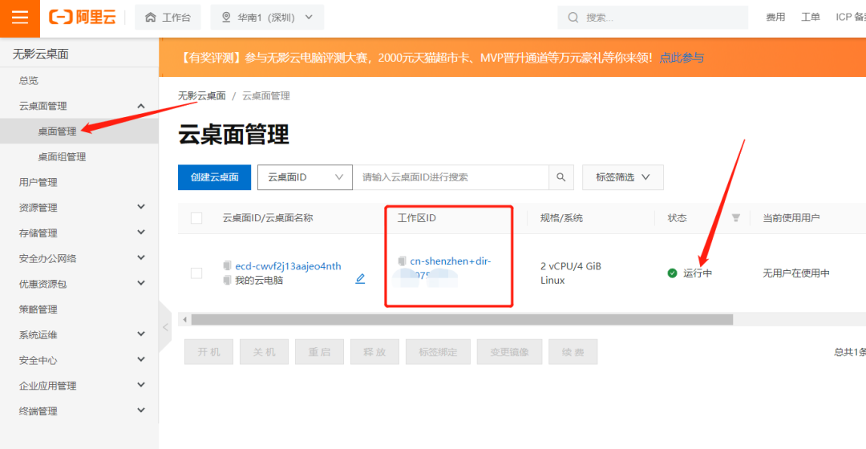Copy the workspace ID using copy icon
The height and width of the screenshot is (449, 866).
402,261
